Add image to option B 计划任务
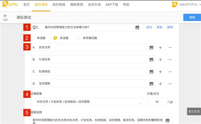201x124 pixels. coord(151,59)
